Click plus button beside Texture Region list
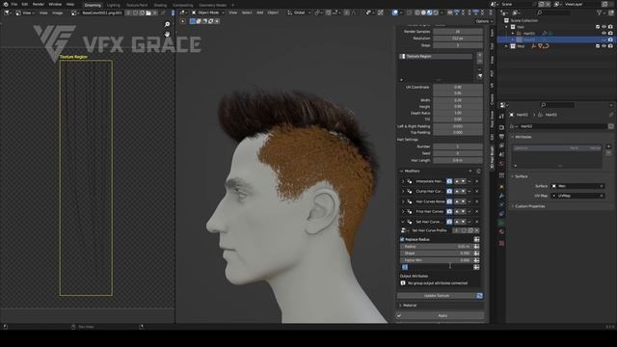 pos(480,55)
